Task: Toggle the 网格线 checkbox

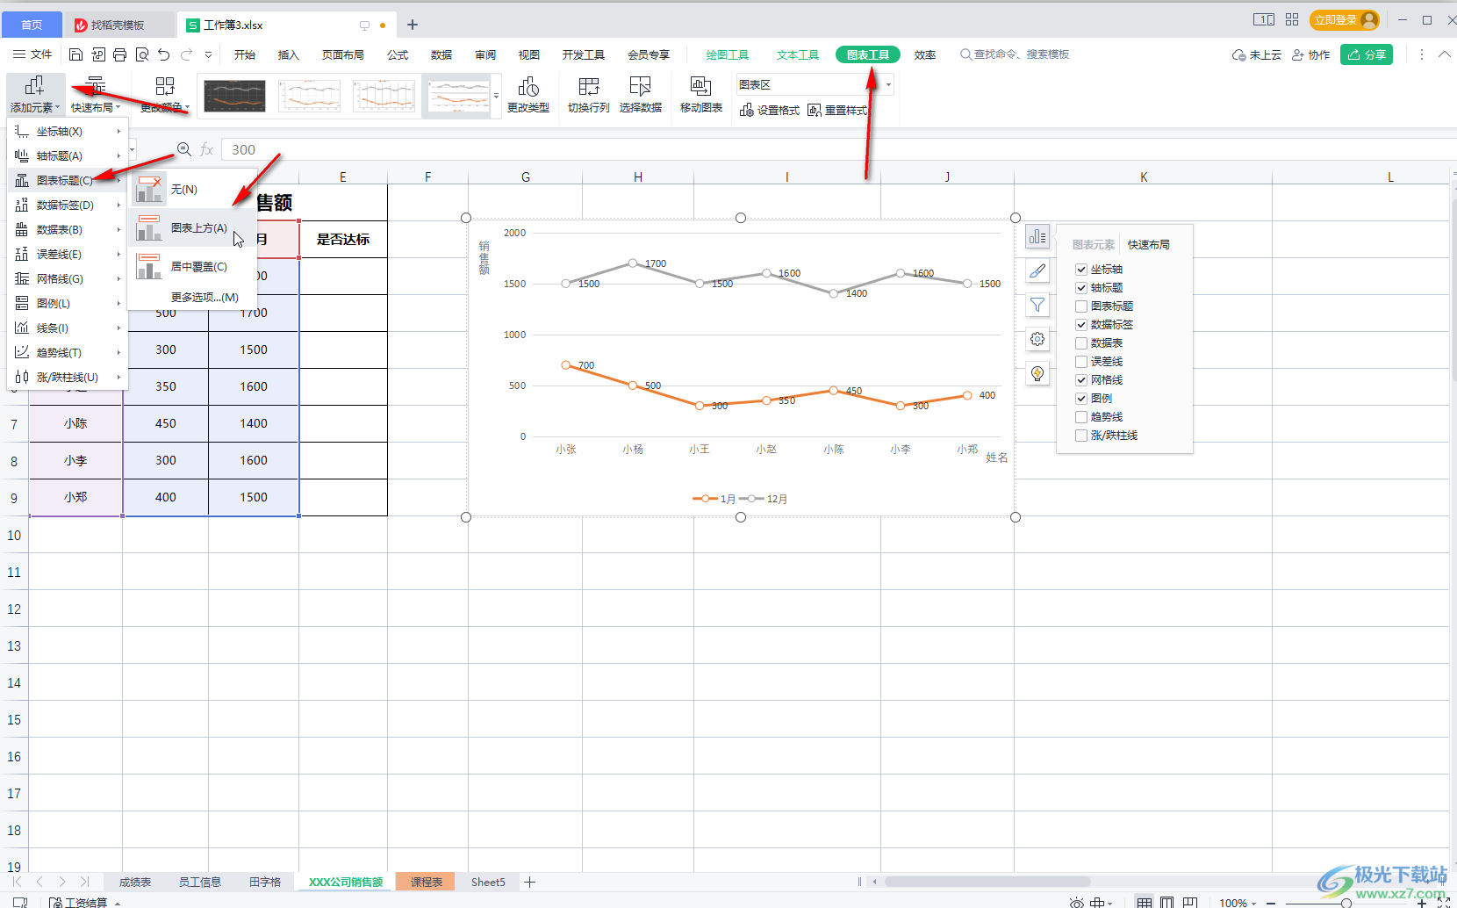Action: tap(1081, 380)
